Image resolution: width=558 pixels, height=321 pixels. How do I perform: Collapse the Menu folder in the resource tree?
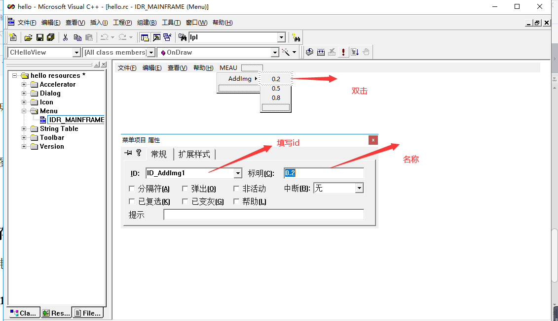tap(24, 111)
